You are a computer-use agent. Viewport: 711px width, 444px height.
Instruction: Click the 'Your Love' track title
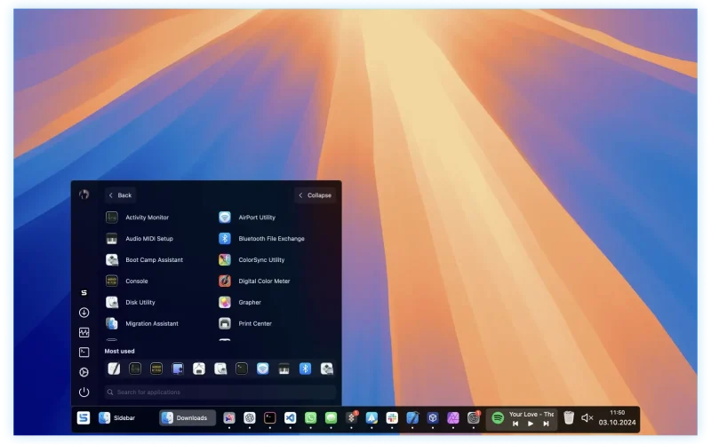point(531,415)
